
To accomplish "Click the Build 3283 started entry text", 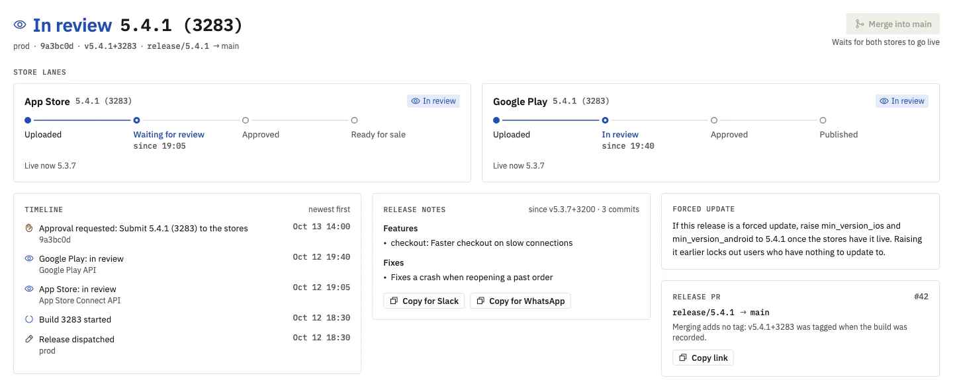I will pos(75,319).
